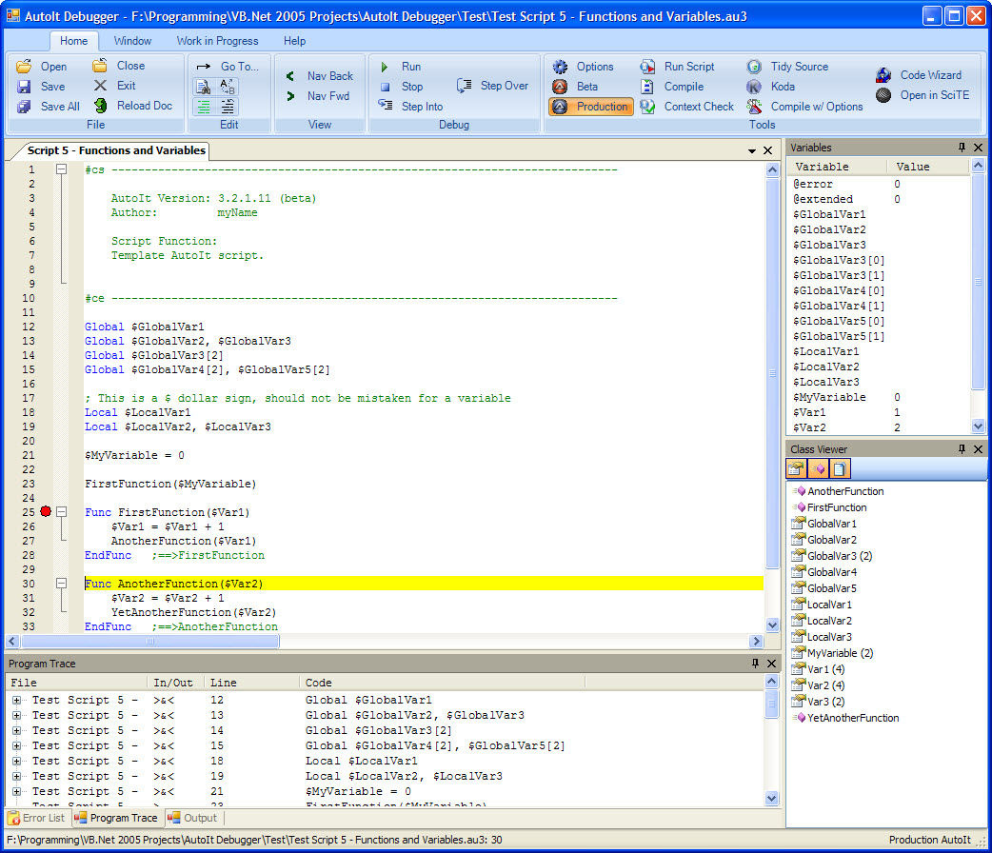Click the Open in SciTE icon

[x=883, y=95]
